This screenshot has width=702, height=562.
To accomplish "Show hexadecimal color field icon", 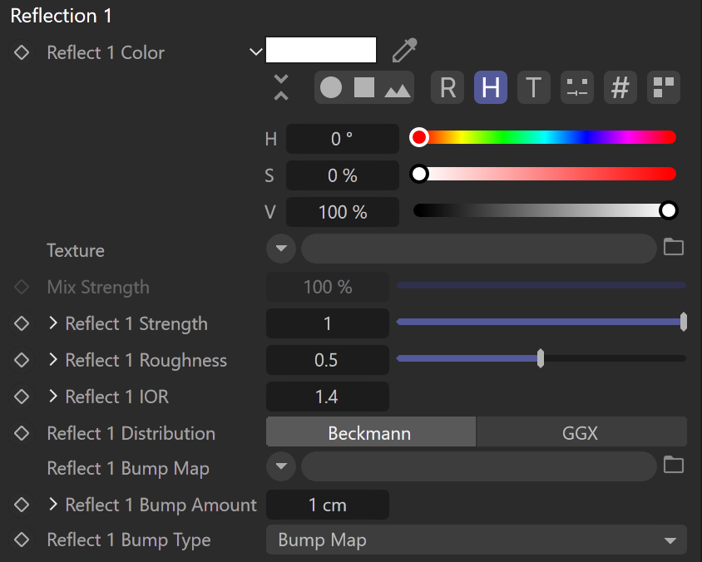I will [x=620, y=87].
